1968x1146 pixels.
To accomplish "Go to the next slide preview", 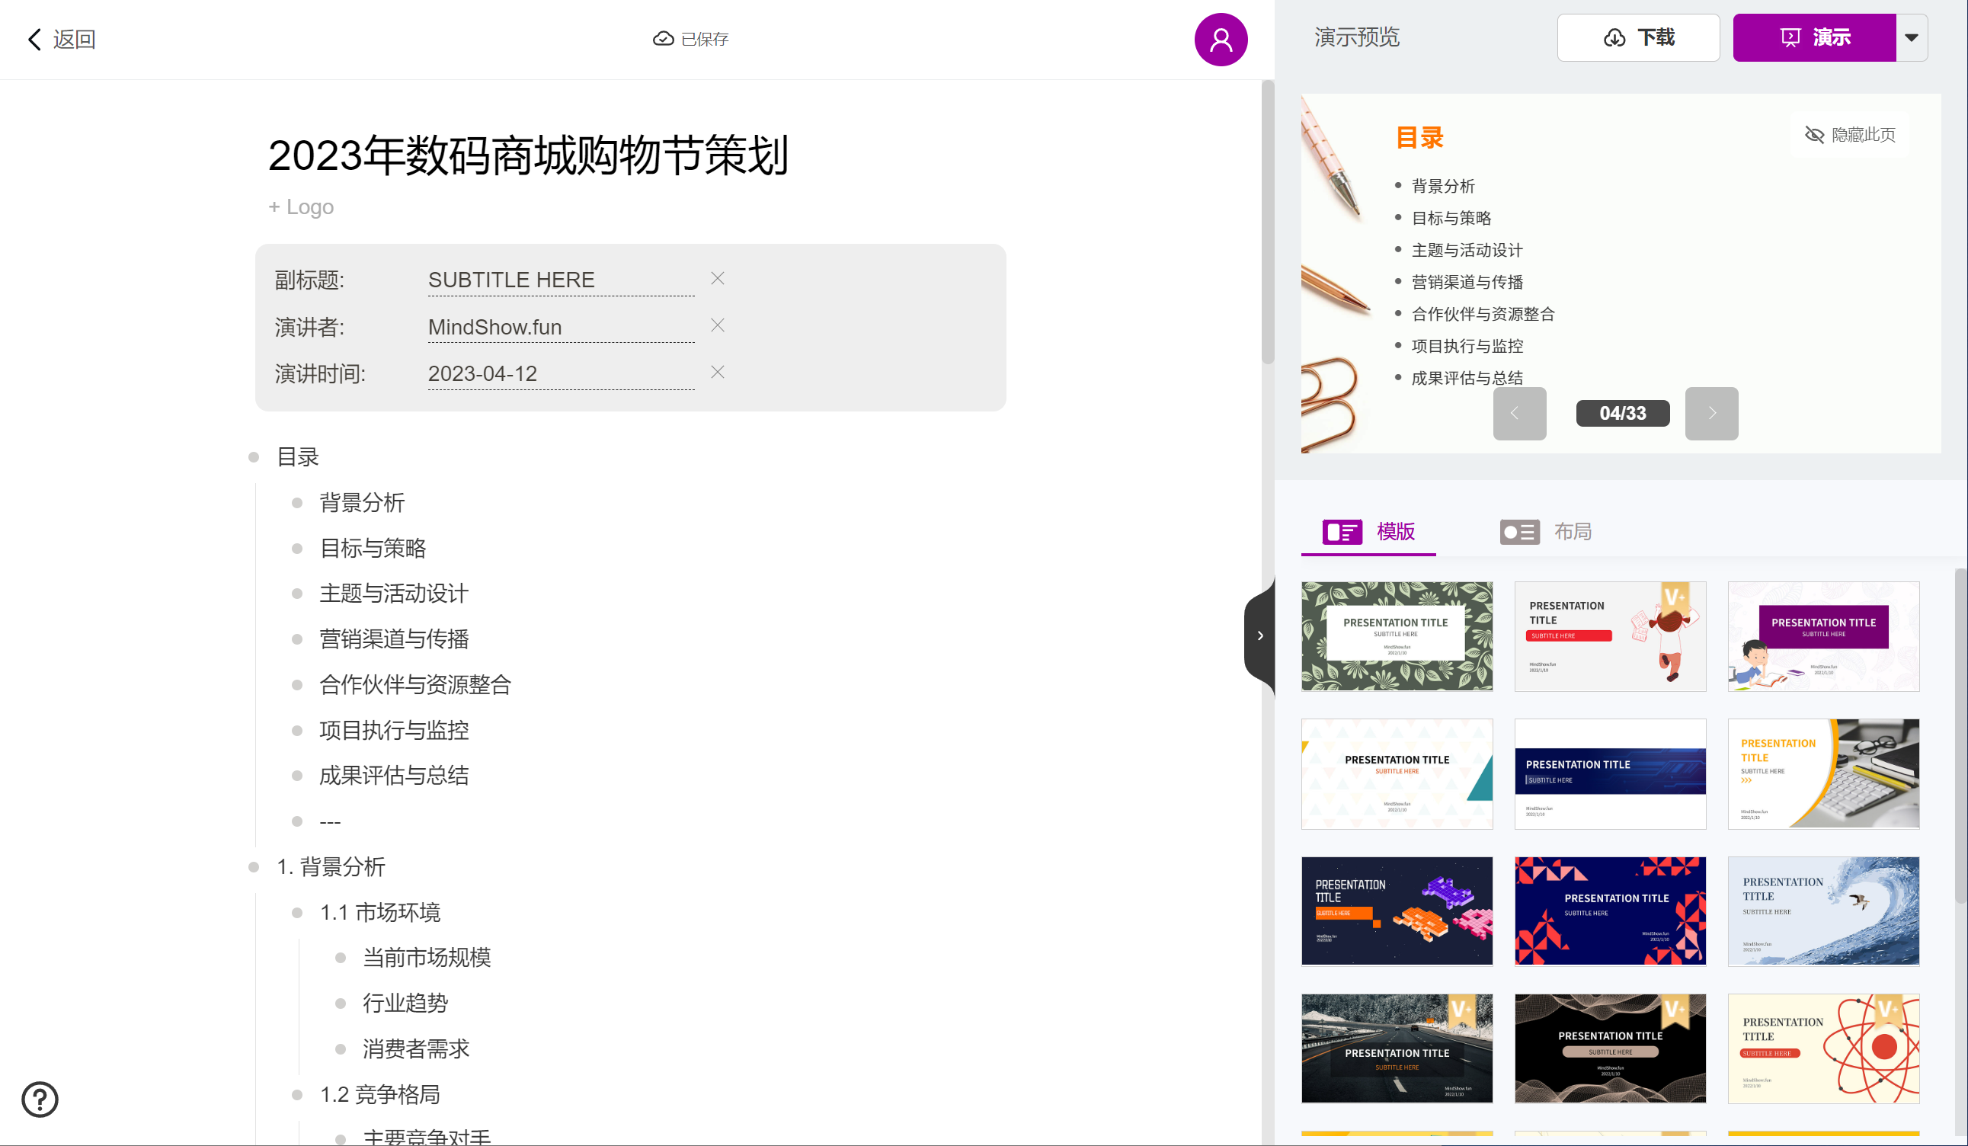I will tap(1710, 413).
